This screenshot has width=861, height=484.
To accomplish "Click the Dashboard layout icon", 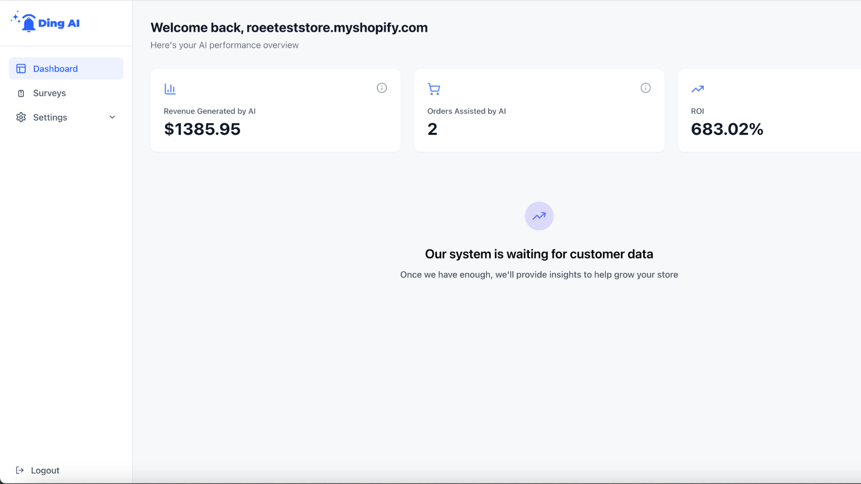I will pyautogui.click(x=21, y=69).
